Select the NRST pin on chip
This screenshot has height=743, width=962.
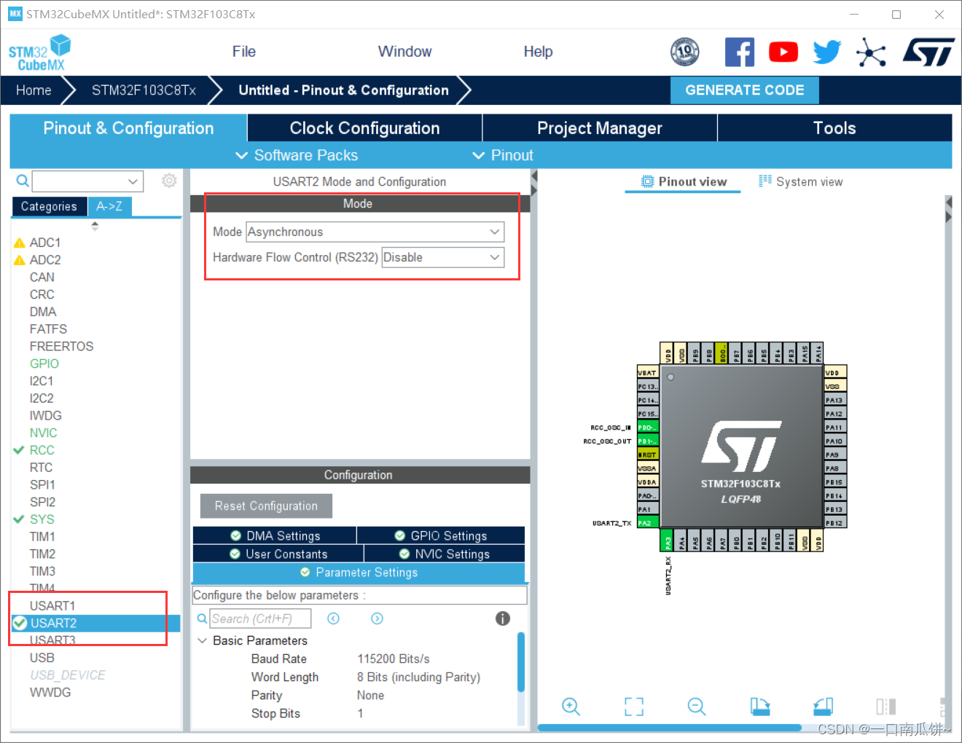[647, 455]
